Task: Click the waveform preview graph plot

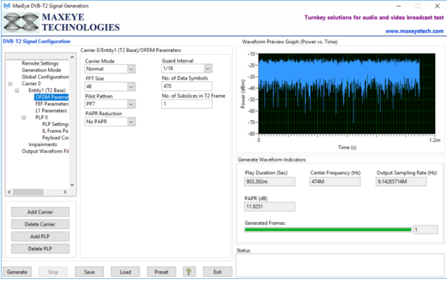Action: click(346, 93)
